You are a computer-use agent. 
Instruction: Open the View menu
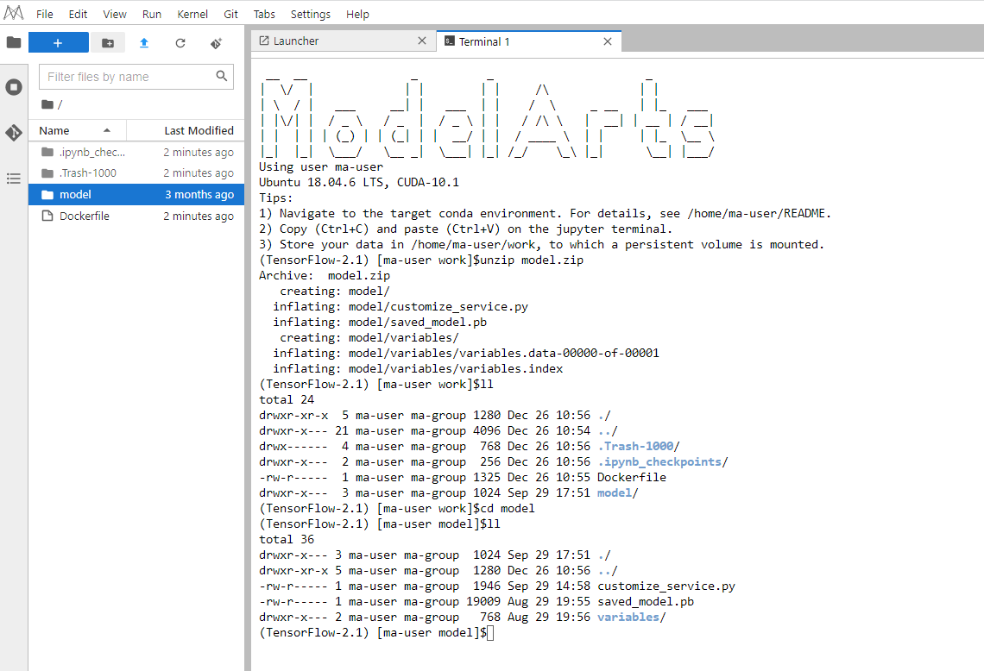pyautogui.click(x=115, y=14)
